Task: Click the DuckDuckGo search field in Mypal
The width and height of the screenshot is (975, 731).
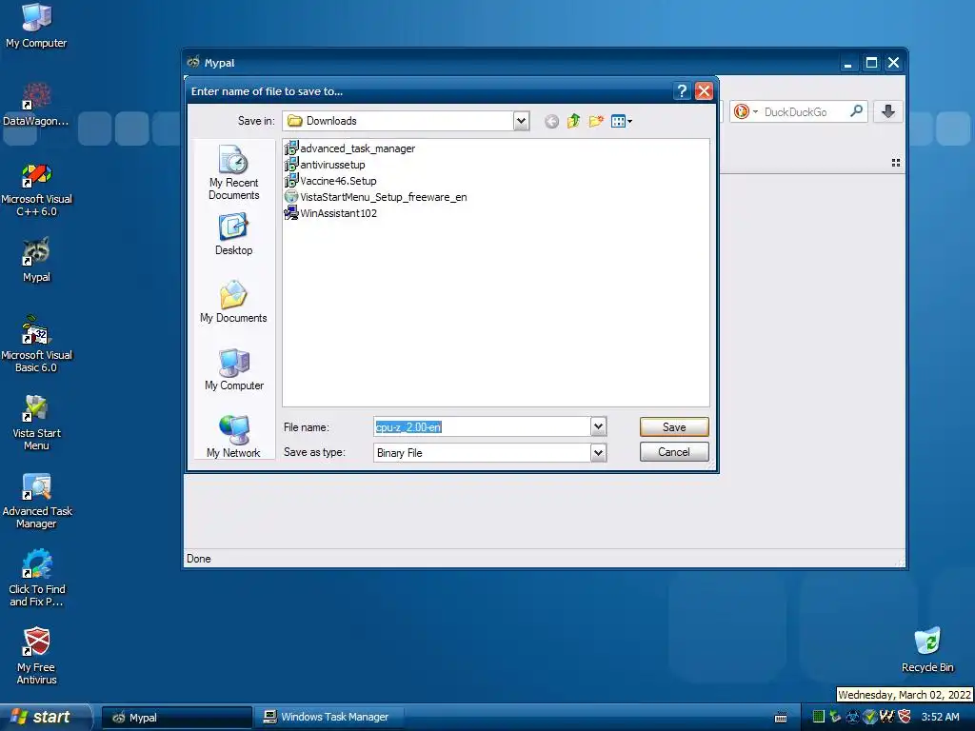Action: click(802, 112)
